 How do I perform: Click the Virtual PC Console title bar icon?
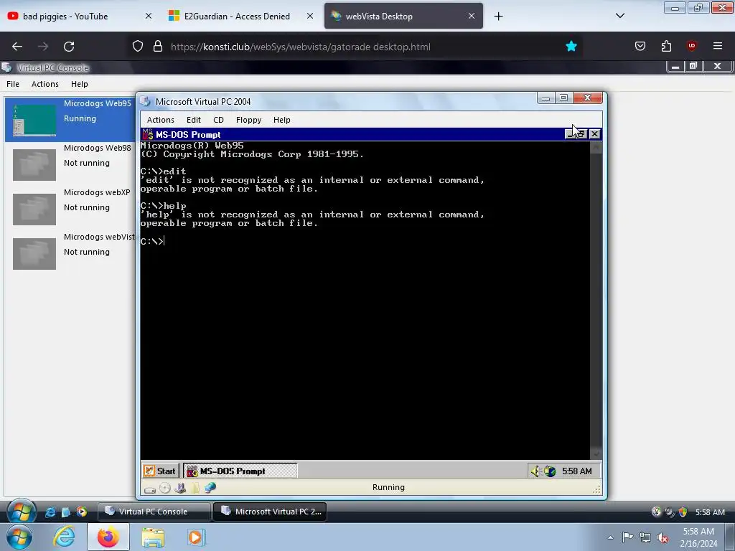tap(6, 67)
